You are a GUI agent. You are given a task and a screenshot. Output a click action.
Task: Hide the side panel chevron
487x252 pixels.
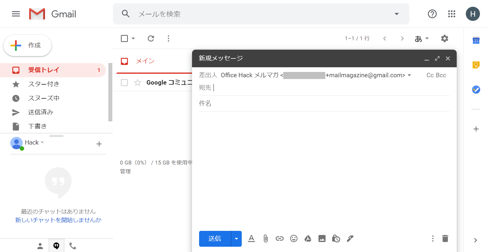476,240
